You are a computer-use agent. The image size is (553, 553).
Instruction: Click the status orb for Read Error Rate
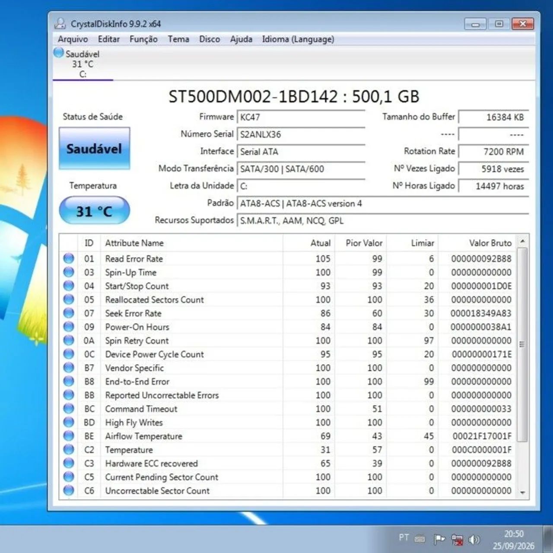(x=69, y=258)
